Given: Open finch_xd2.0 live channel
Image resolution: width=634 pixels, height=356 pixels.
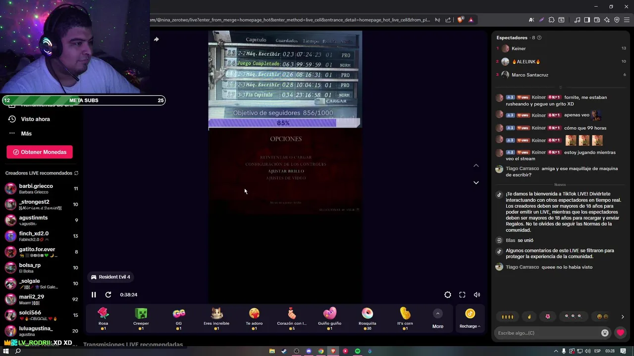Looking at the screenshot, I should (x=42, y=236).
